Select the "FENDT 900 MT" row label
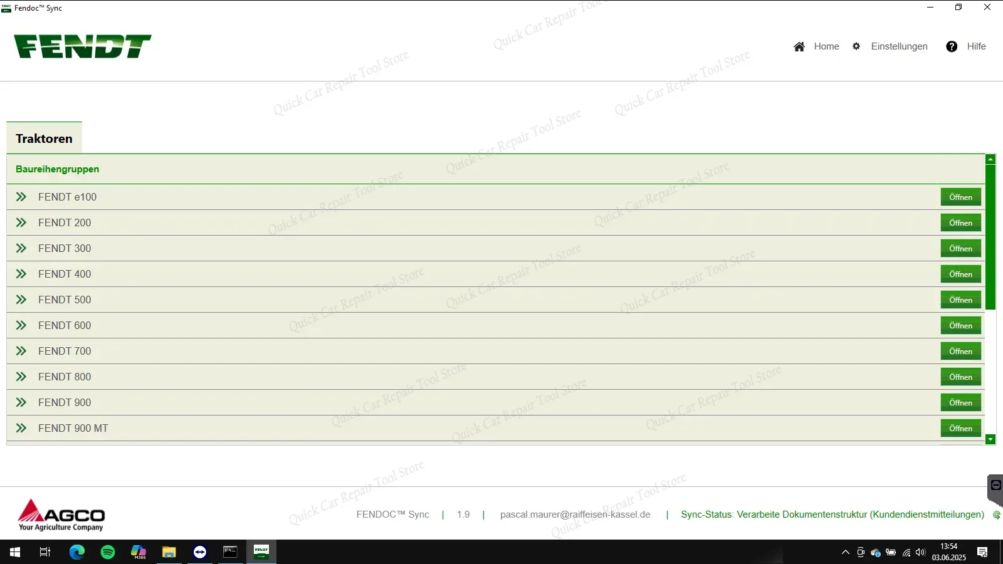The height and width of the screenshot is (564, 1003). [x=73, y=428]
